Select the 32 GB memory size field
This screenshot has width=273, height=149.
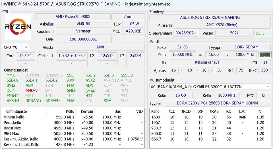[182, 47]
